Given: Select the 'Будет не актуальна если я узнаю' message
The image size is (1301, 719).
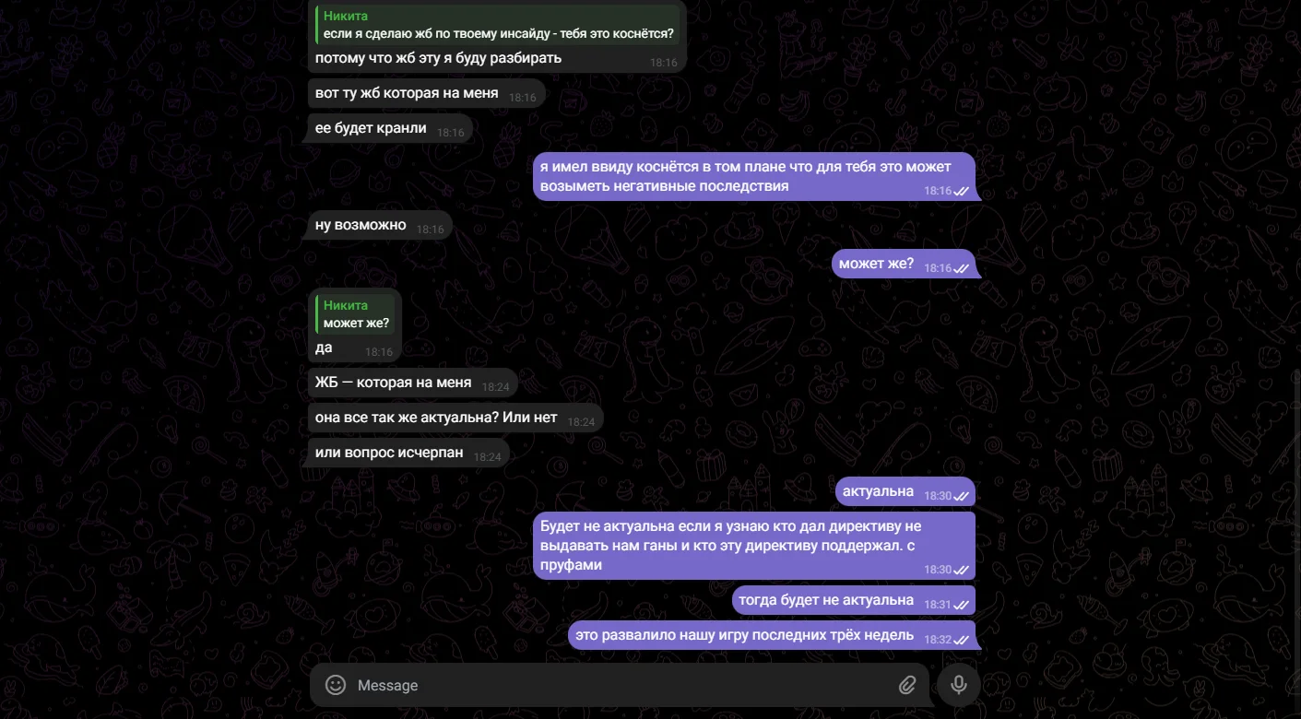Looking at the screenshot, I should [x=754, y=546].
